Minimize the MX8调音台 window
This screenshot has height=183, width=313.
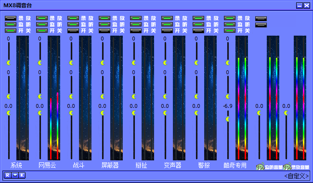click(300, 6)
